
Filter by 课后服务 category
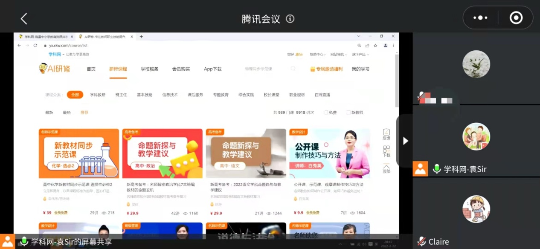coord(195,95)
